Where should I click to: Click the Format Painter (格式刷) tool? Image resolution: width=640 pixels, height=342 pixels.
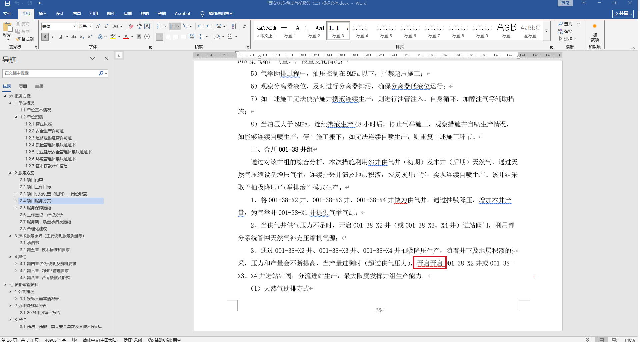coord(25,39)
